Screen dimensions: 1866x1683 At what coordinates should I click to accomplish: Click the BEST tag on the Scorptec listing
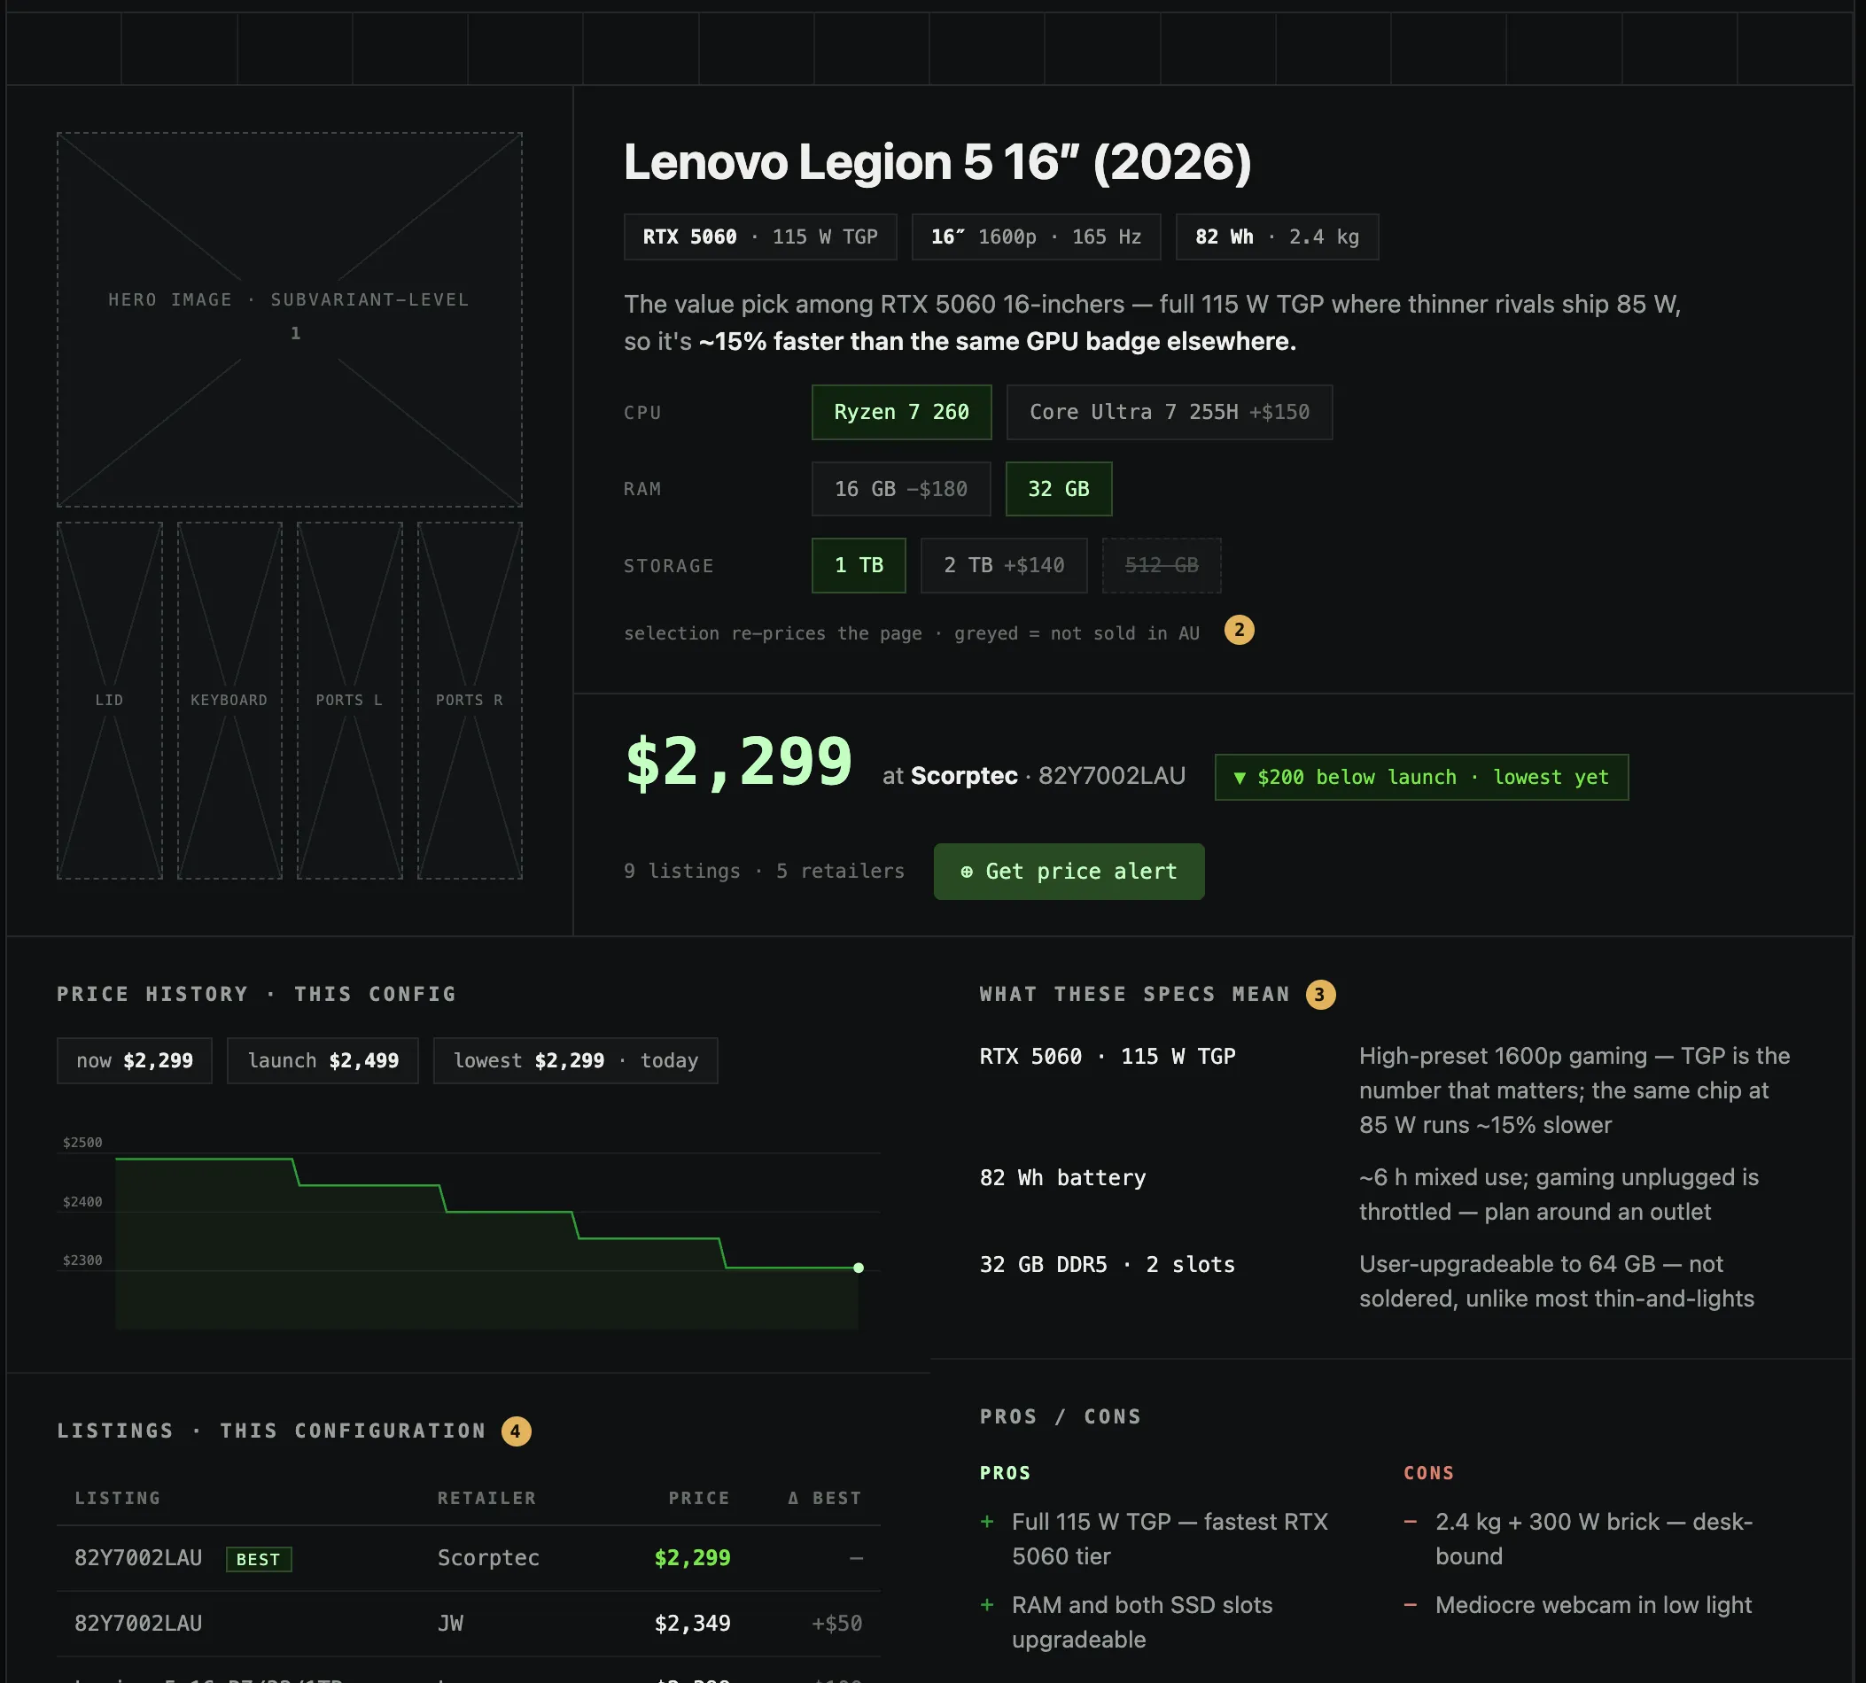point(258,1559)
